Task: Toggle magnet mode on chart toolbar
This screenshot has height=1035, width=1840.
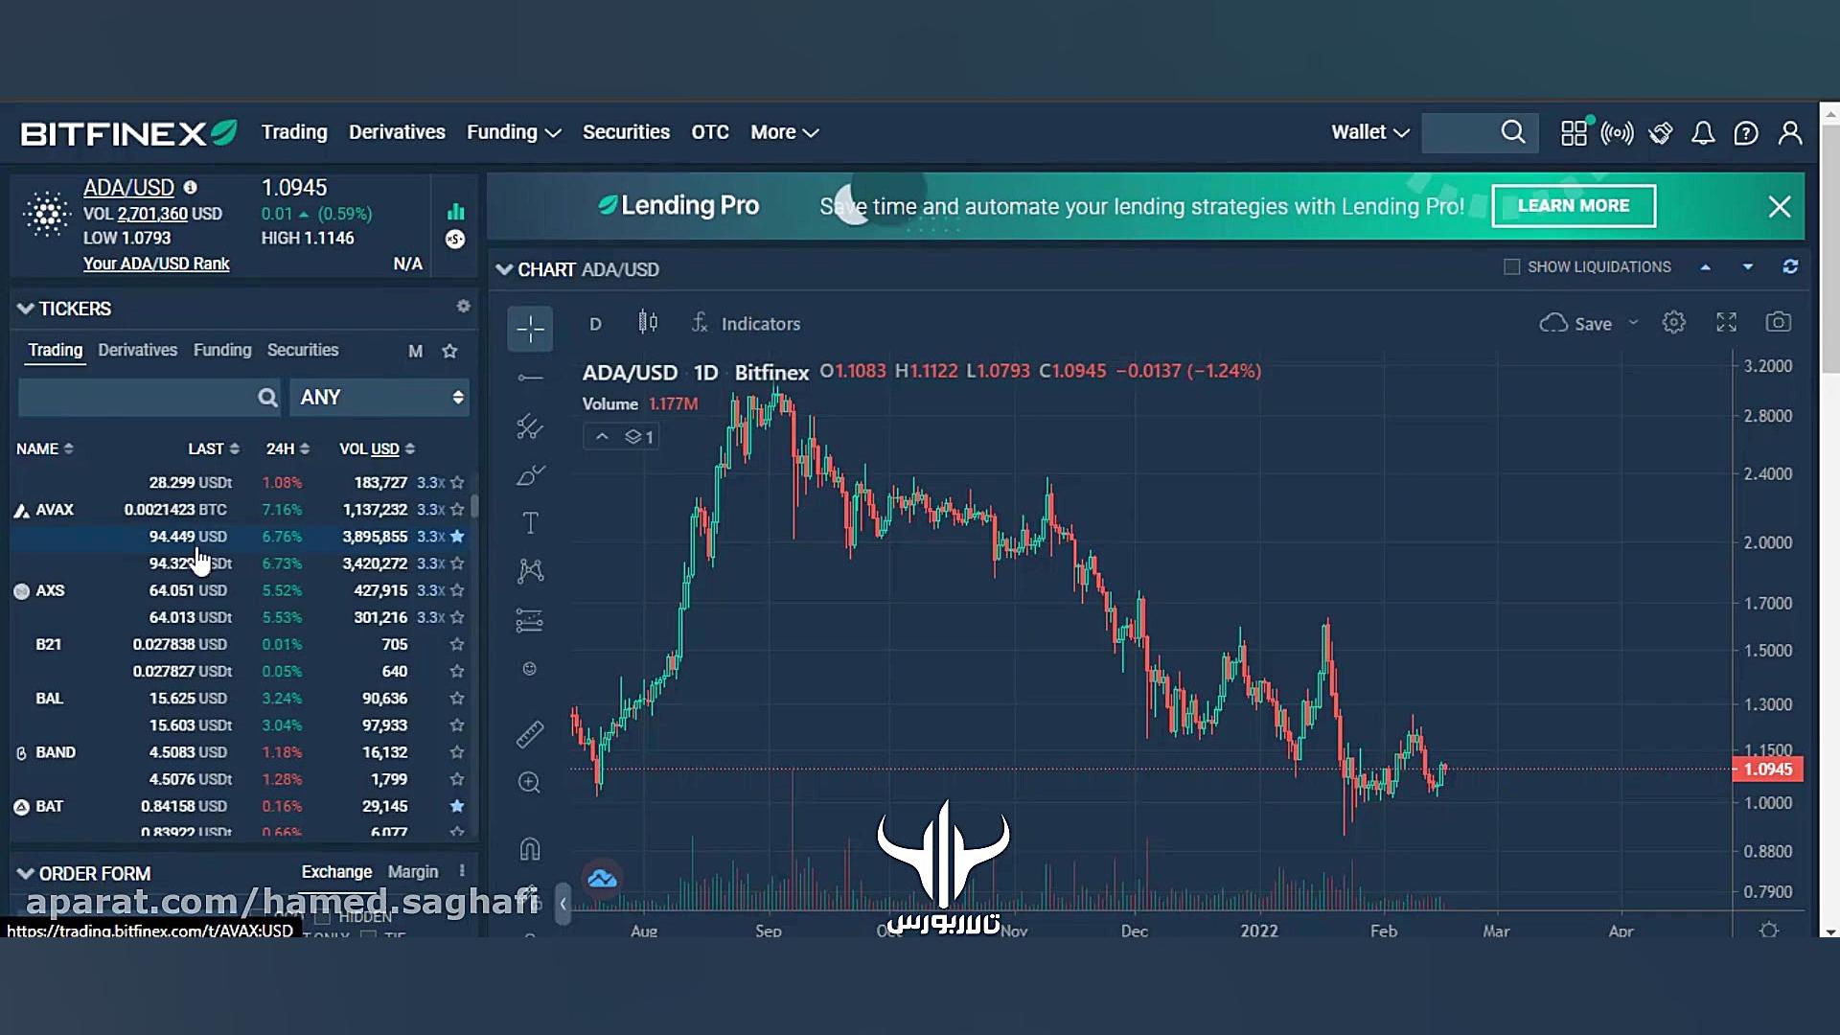Action: pos(530,849)
